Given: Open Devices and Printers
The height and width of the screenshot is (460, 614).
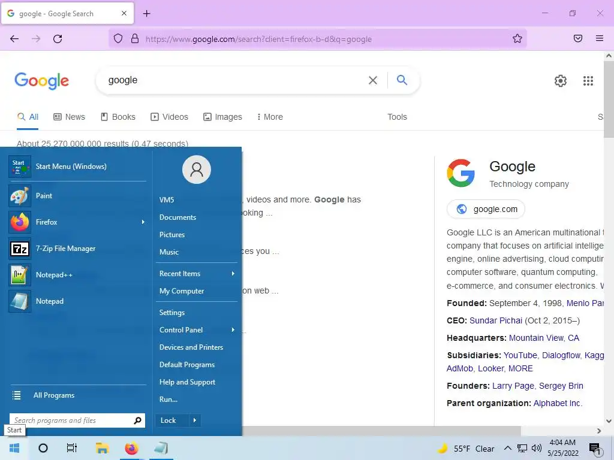Looking at the screenshot, I should tap(191, 347).
